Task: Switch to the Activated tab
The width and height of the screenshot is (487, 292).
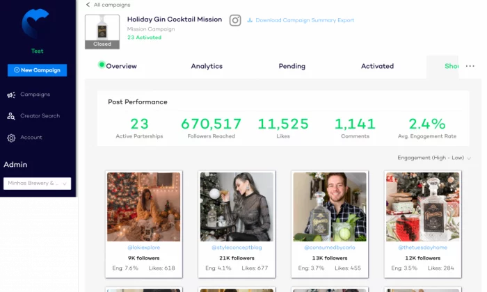Action: pos(377,66)
